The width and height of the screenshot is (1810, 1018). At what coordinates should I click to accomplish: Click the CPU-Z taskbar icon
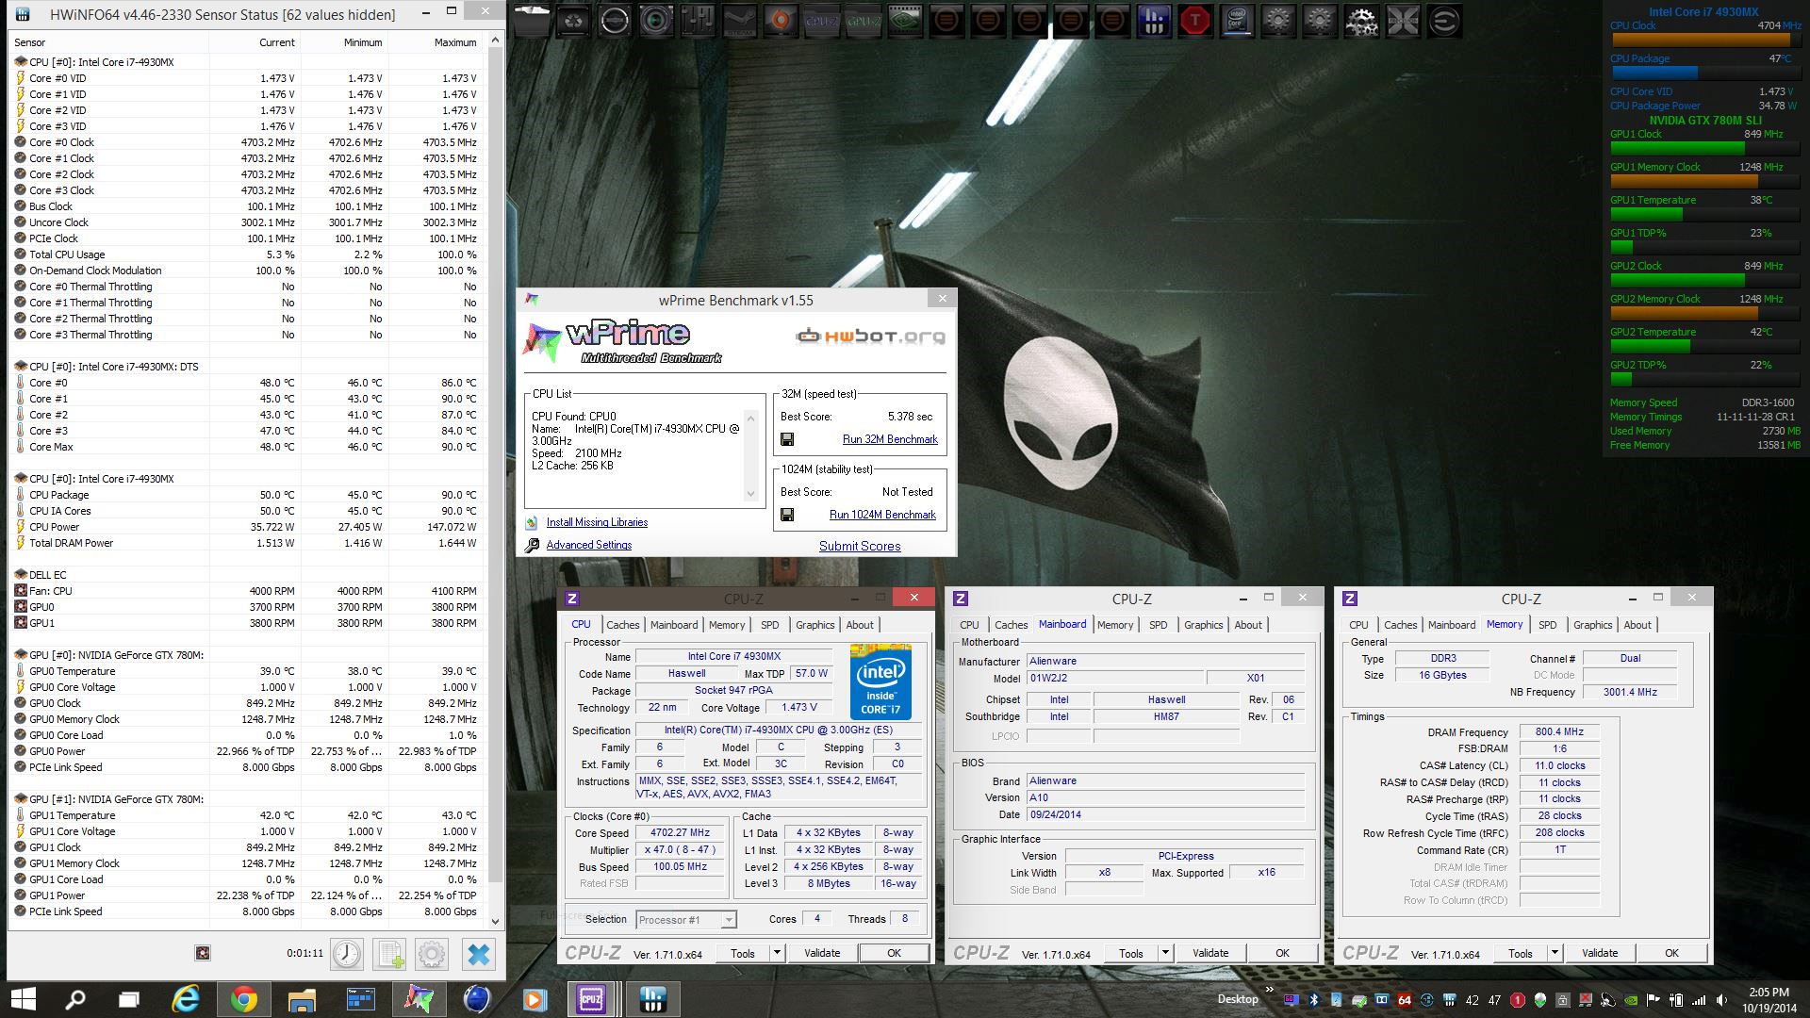point(591,999)
